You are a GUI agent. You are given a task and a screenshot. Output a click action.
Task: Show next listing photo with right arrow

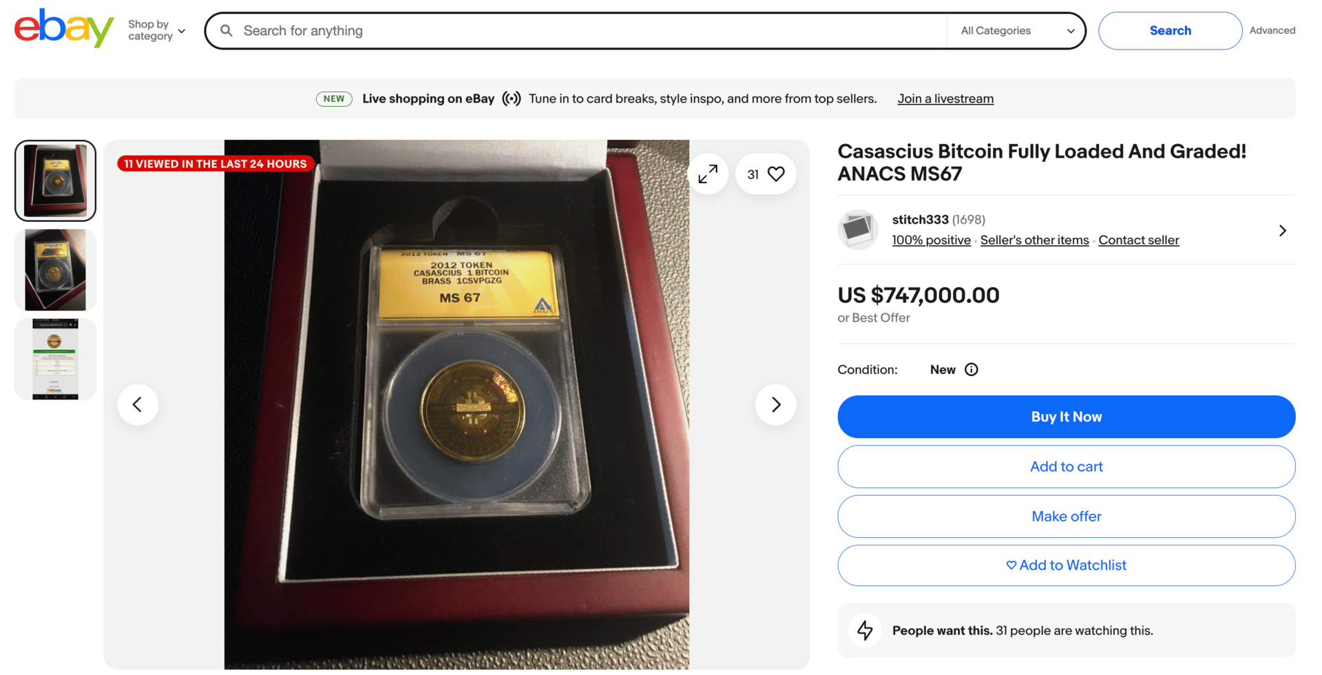[x=776, y=404]
